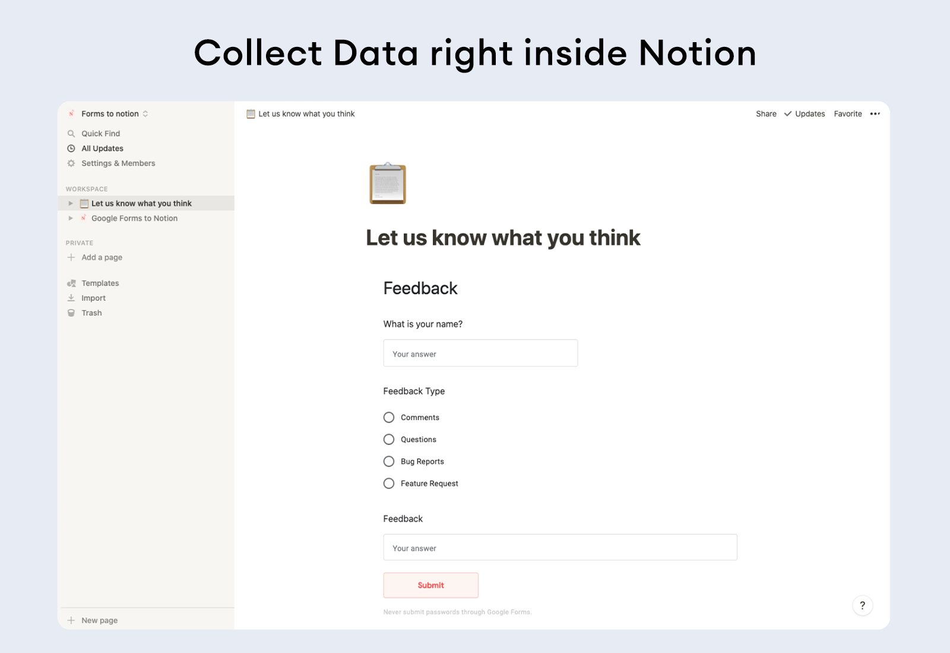
Task: Choose Feature Request as feedback type
Action: pos(389,483)
